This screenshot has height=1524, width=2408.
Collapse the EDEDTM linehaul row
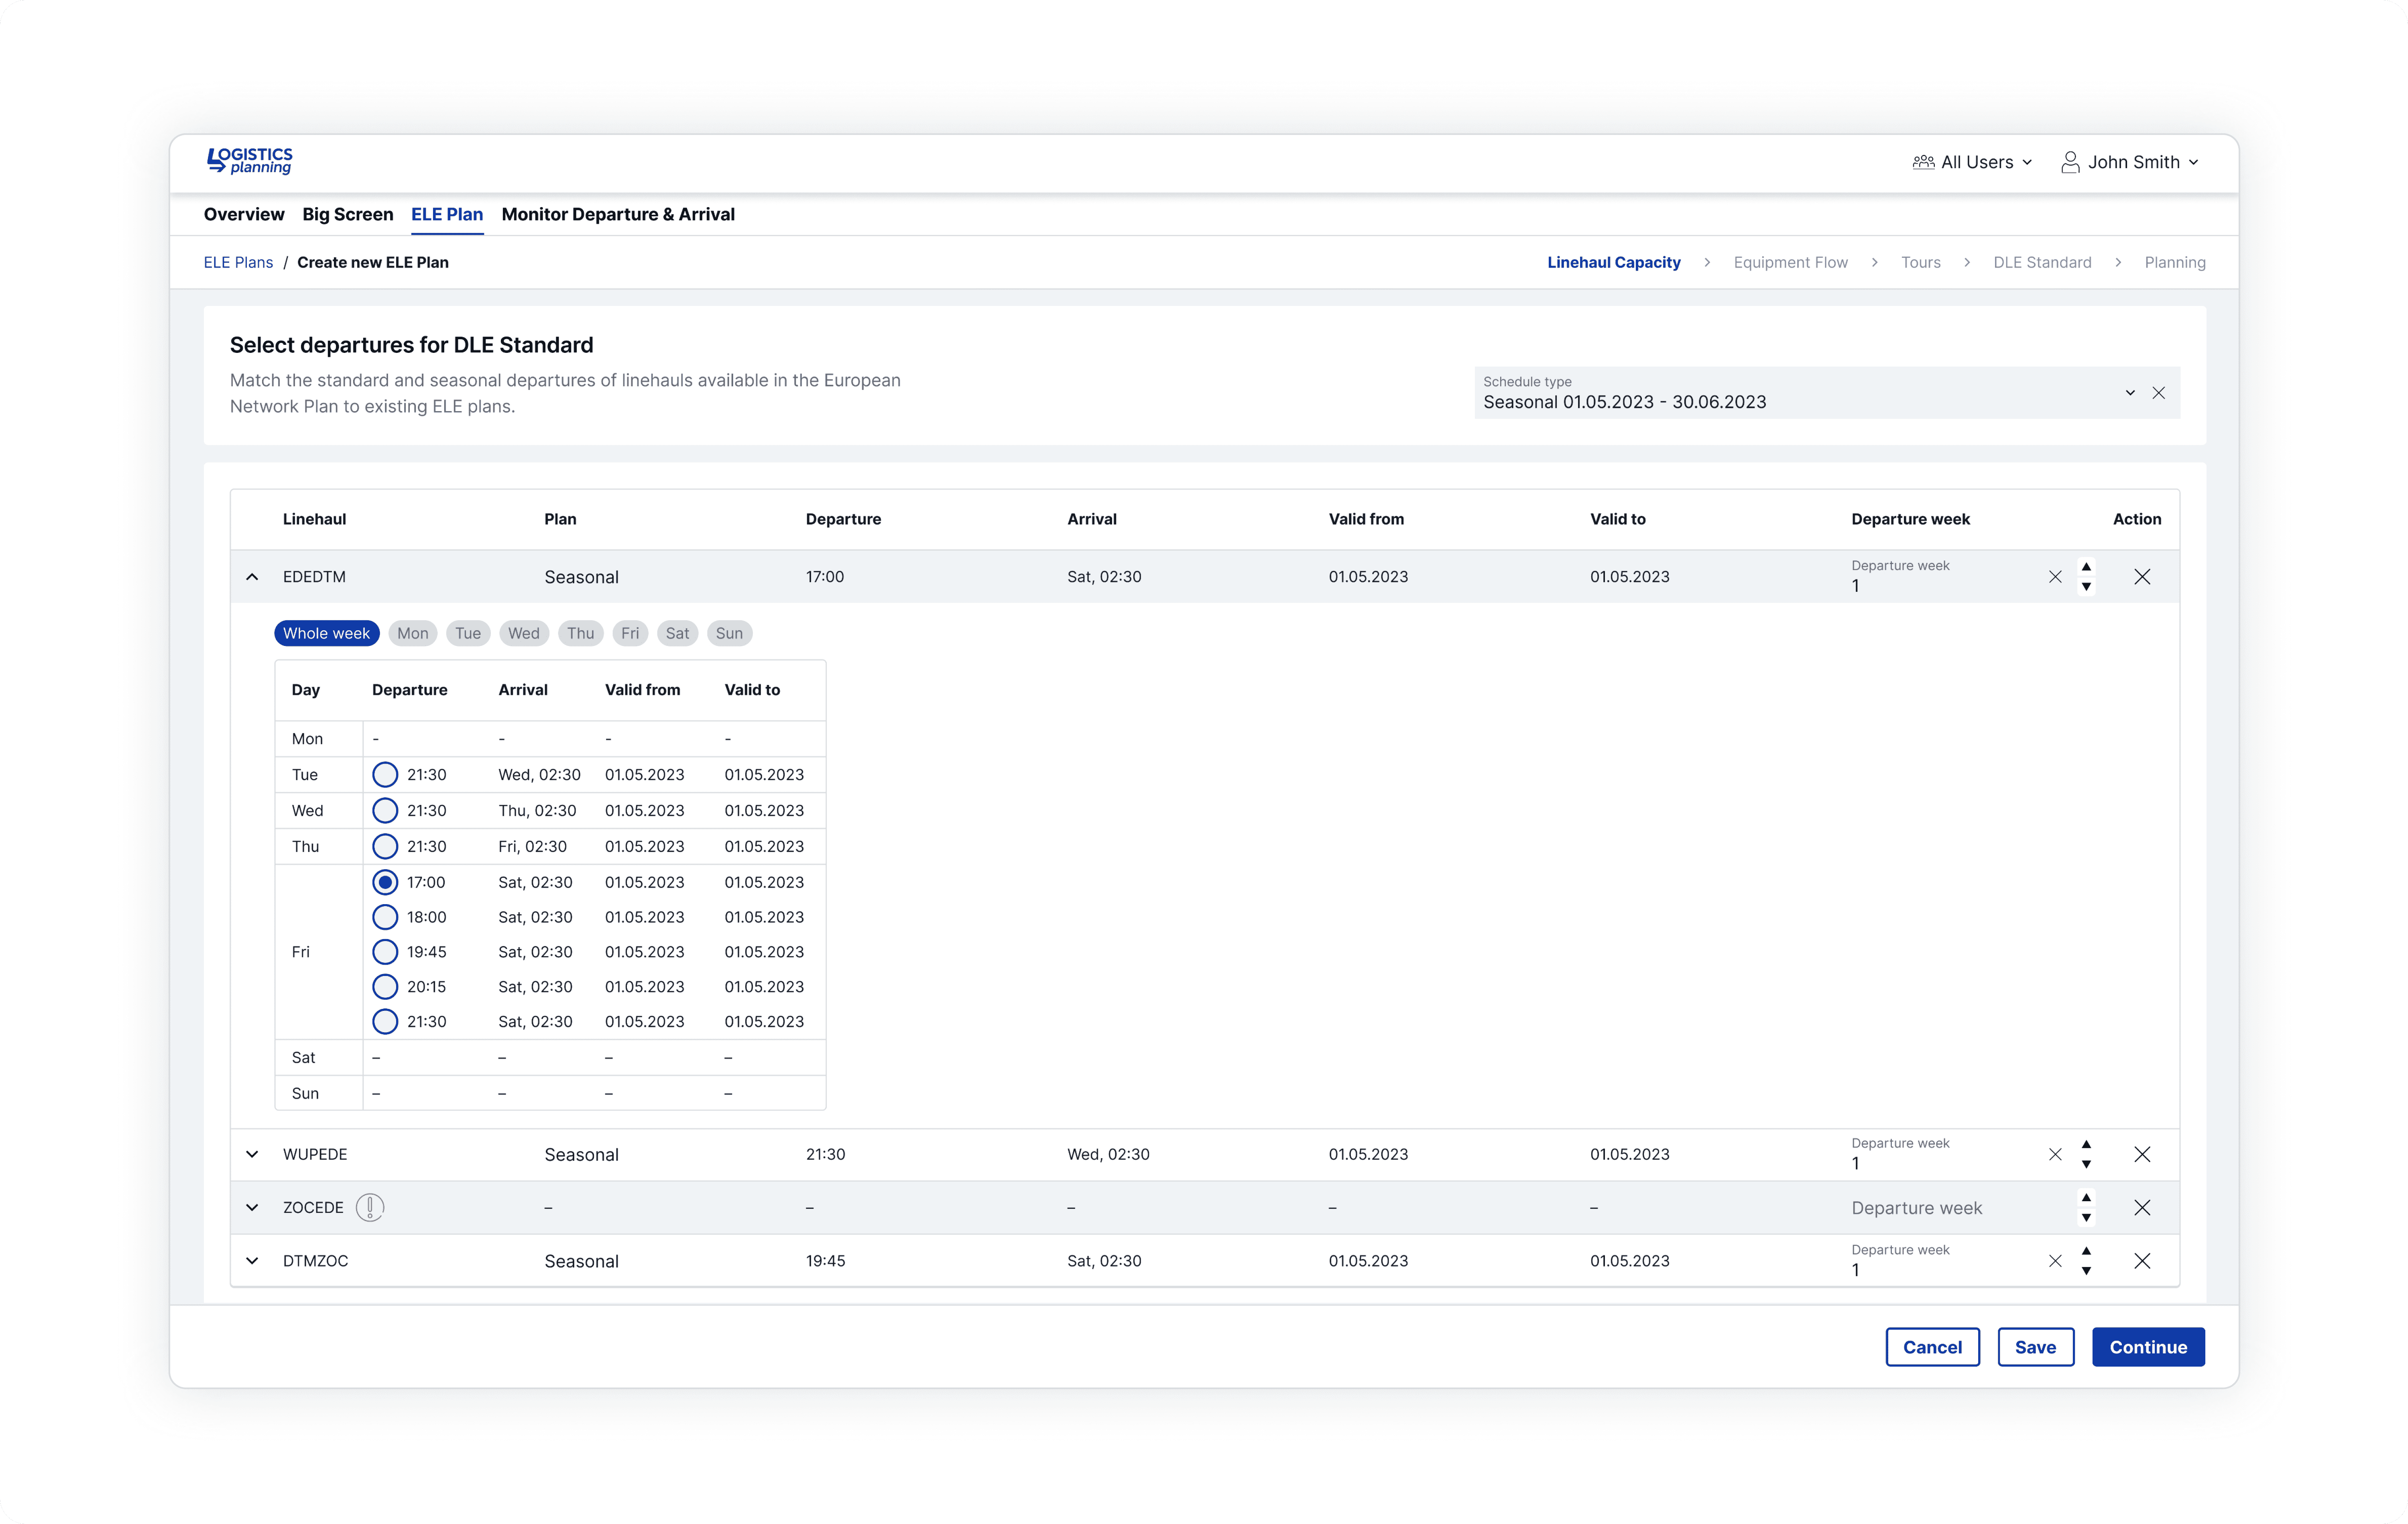252,577
